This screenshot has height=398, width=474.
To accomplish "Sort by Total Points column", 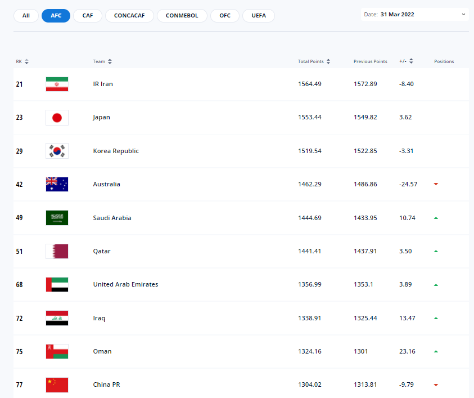I will 314,61.
